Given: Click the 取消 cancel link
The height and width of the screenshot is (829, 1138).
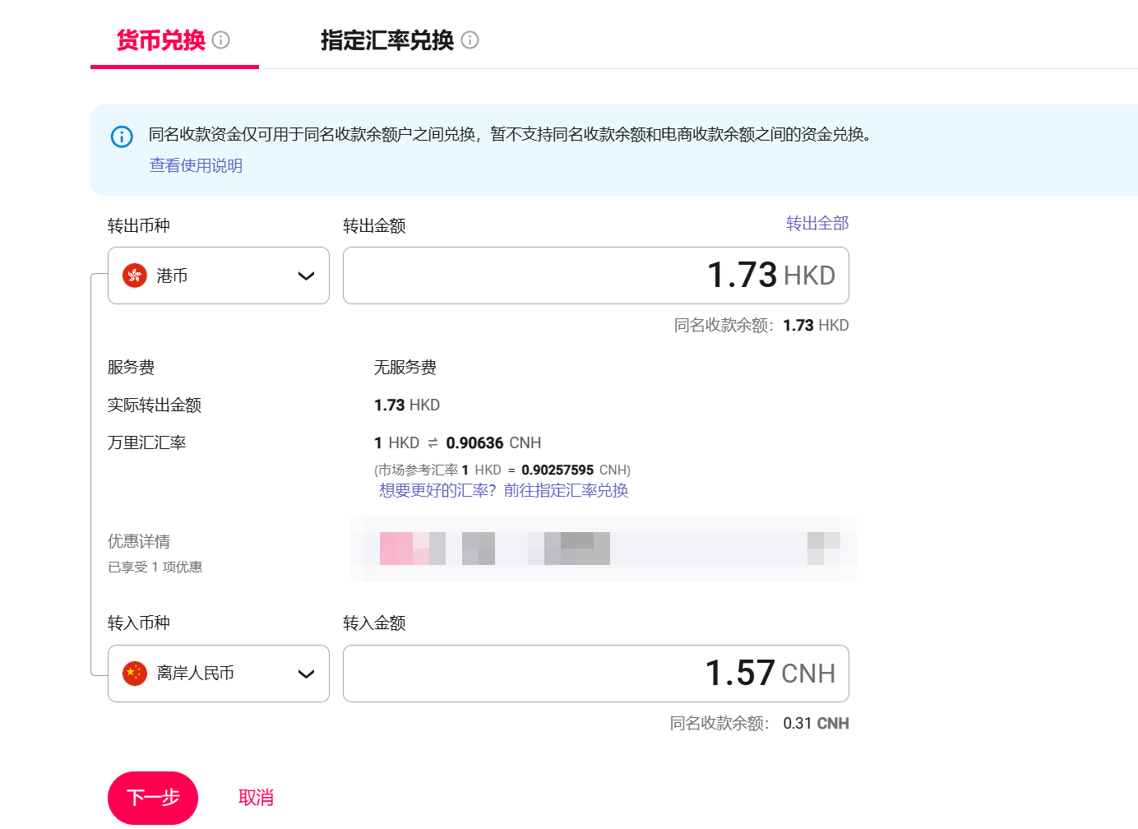Looking at the screenshot, I should [x=256, y=798].
